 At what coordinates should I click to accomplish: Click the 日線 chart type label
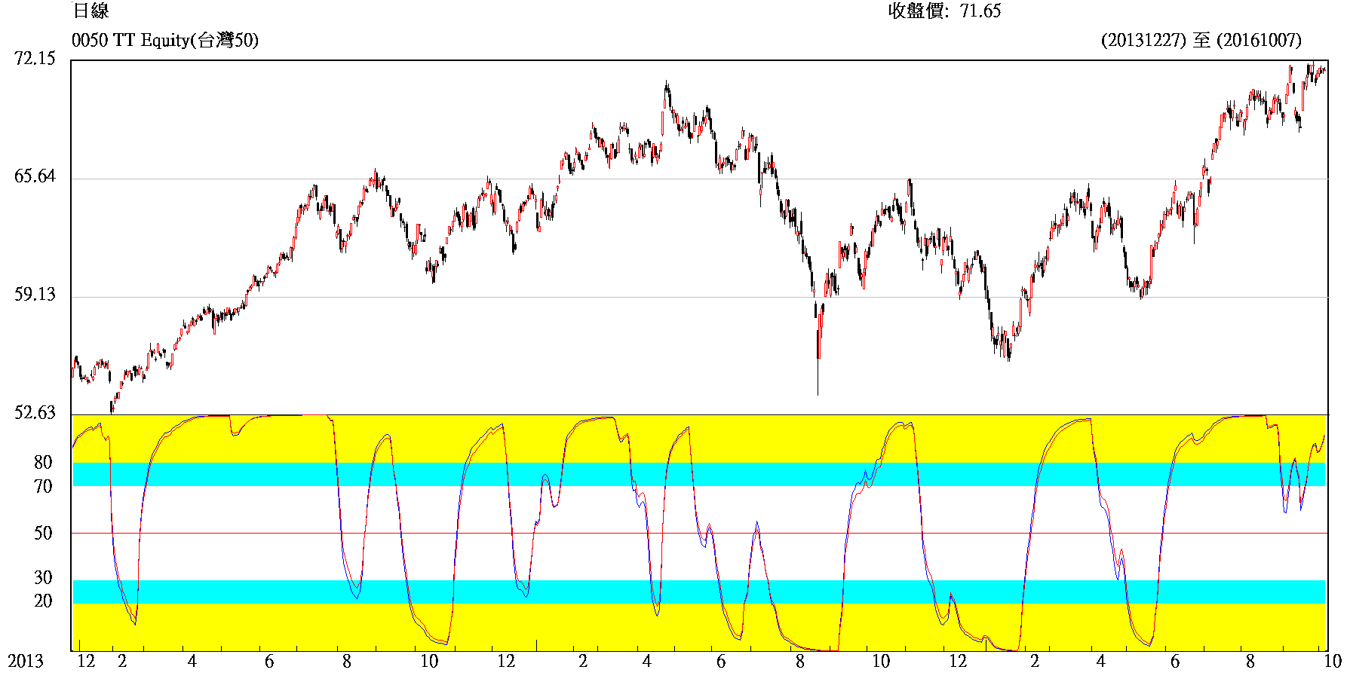91,11
